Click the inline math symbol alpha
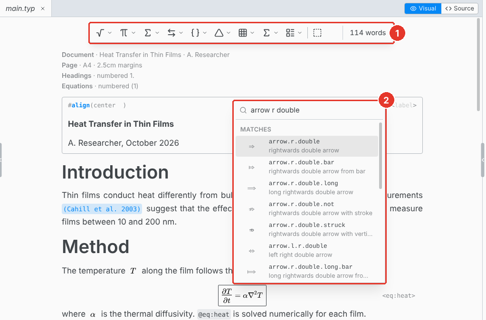The image size is (486, 320). point(93,314)
